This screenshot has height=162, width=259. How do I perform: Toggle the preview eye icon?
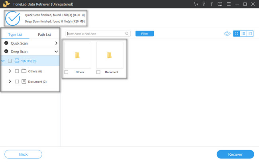click(227, 34)
